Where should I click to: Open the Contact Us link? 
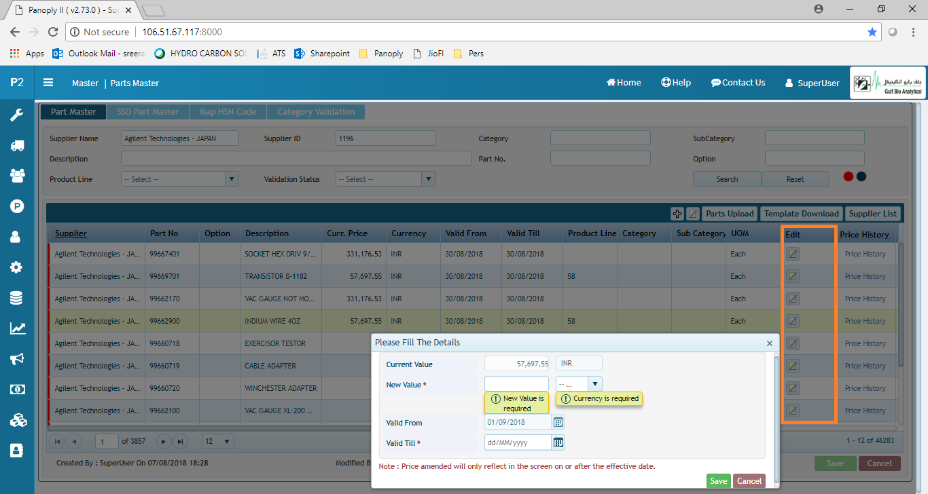pyautogui.click(x=738, y=82)
